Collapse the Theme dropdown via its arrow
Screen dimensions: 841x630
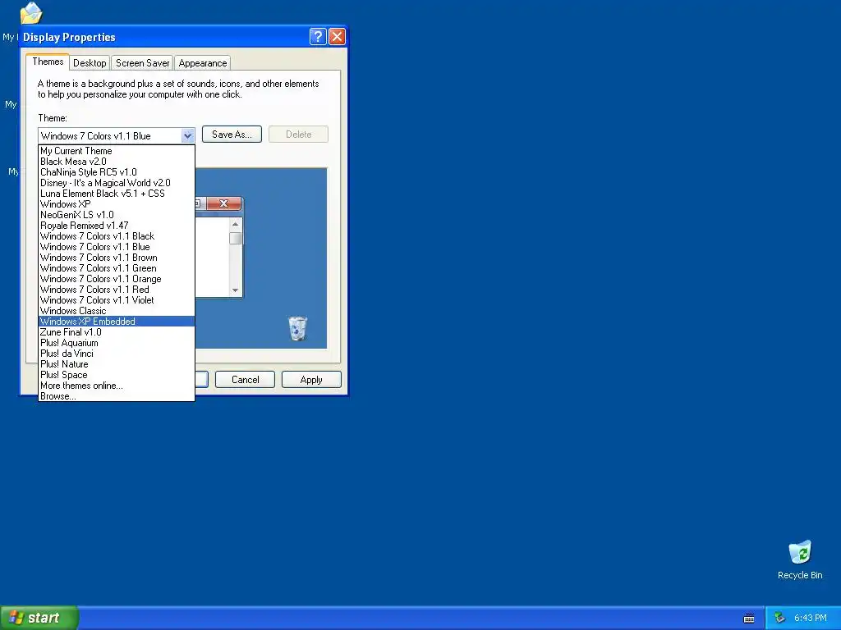click(187, 135)
